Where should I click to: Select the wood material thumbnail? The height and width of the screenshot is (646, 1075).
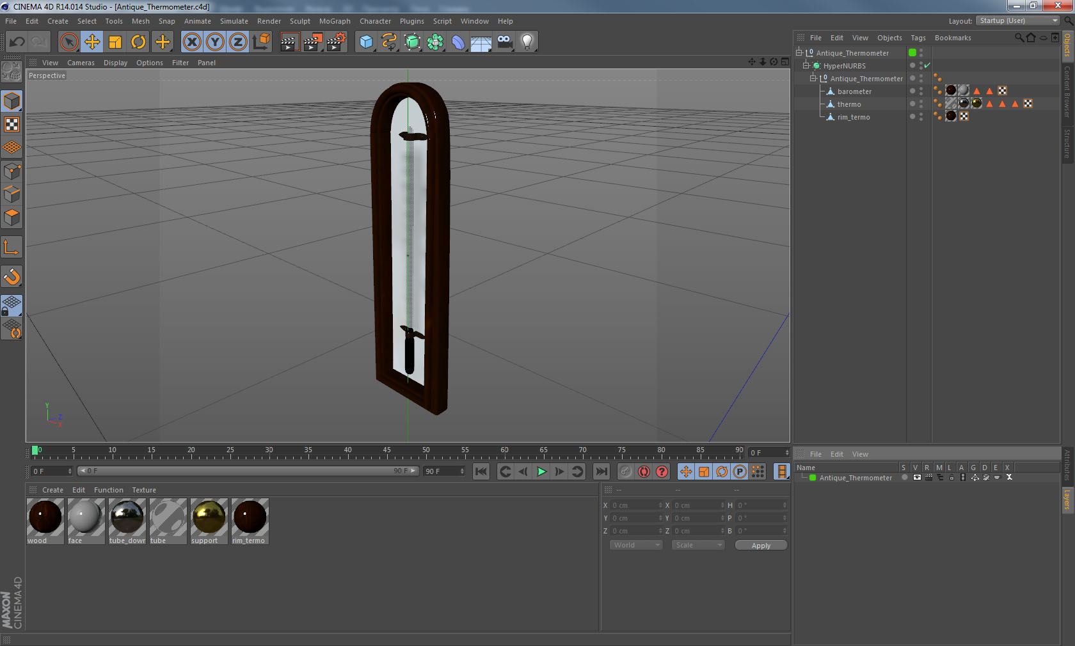pyautogui.click(x=45, y=517)
